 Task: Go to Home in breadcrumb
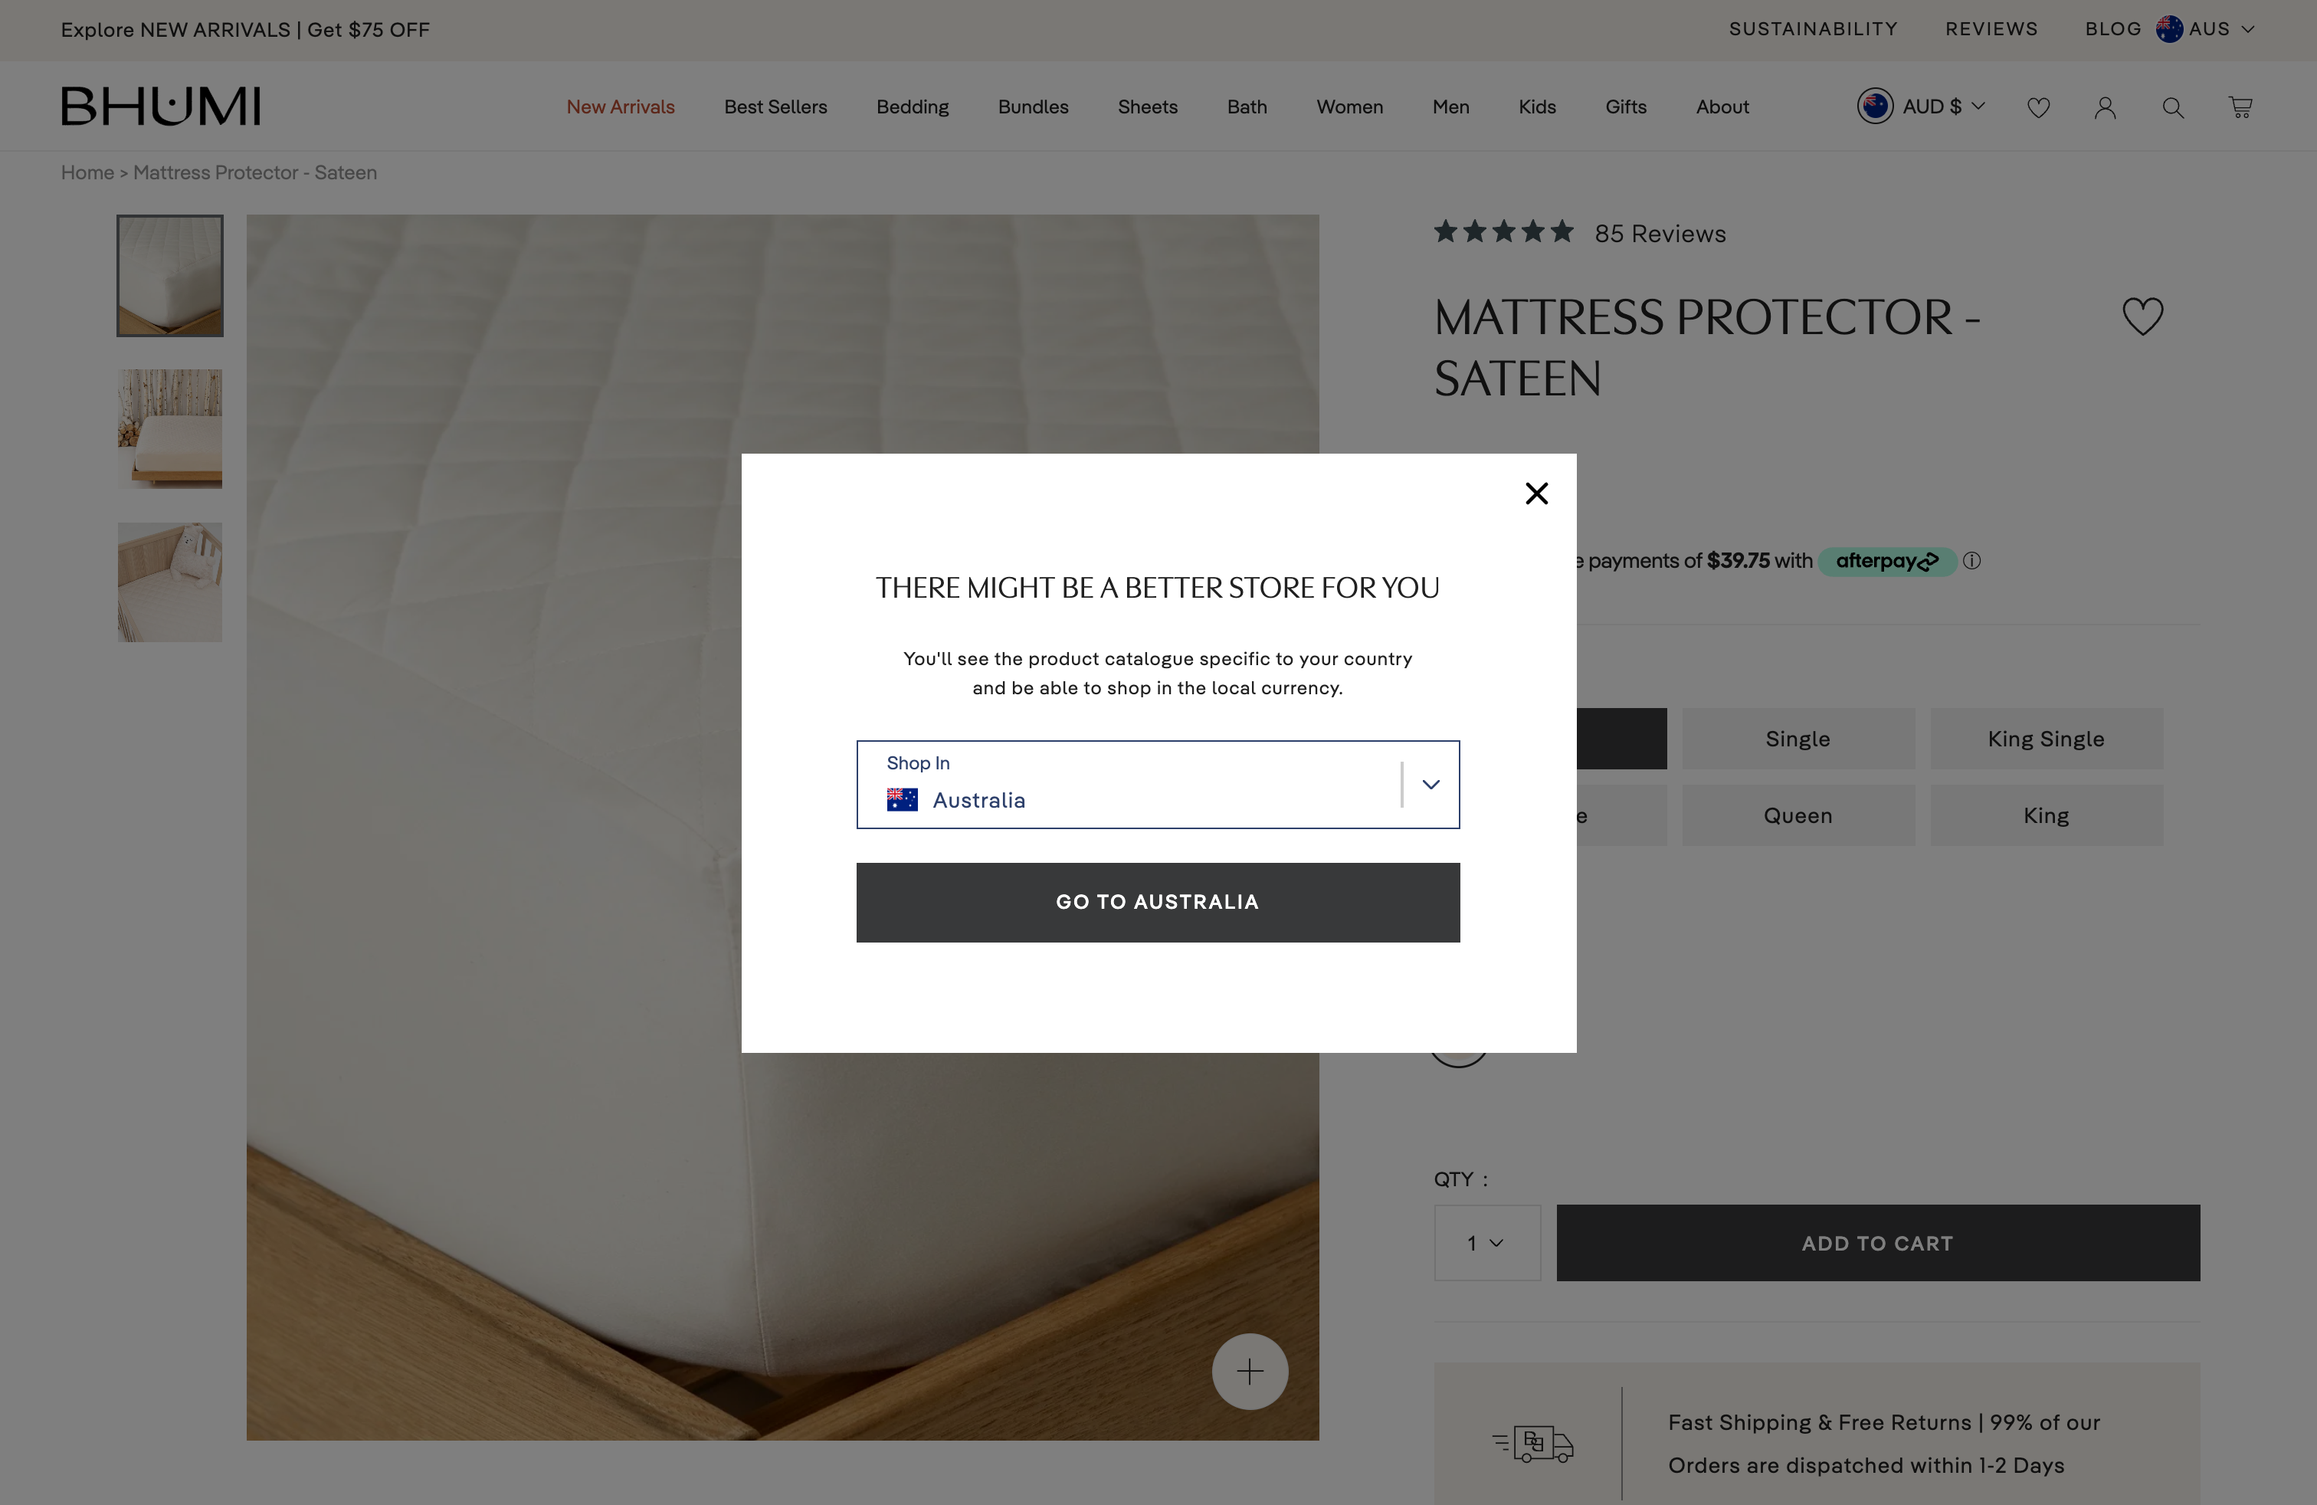pos(87,172)
